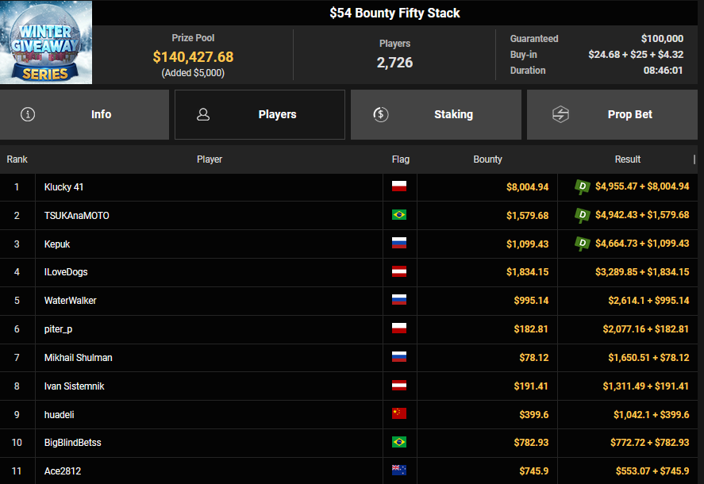704x484 pixels.
Task: Select player ILoveDogs in the list
Action: [x=66, y=272]
